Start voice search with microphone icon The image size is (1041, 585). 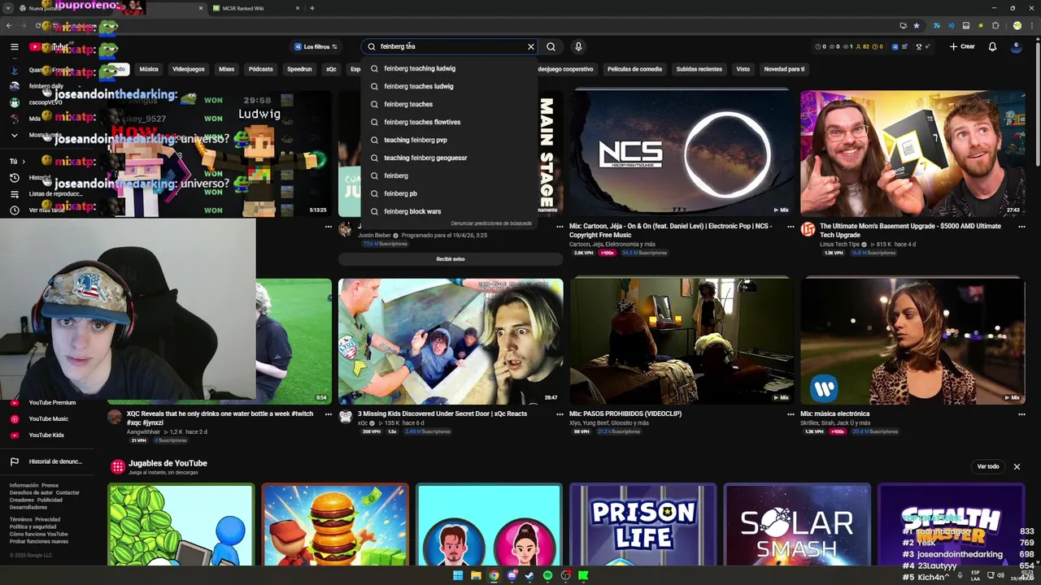[578, 47]
